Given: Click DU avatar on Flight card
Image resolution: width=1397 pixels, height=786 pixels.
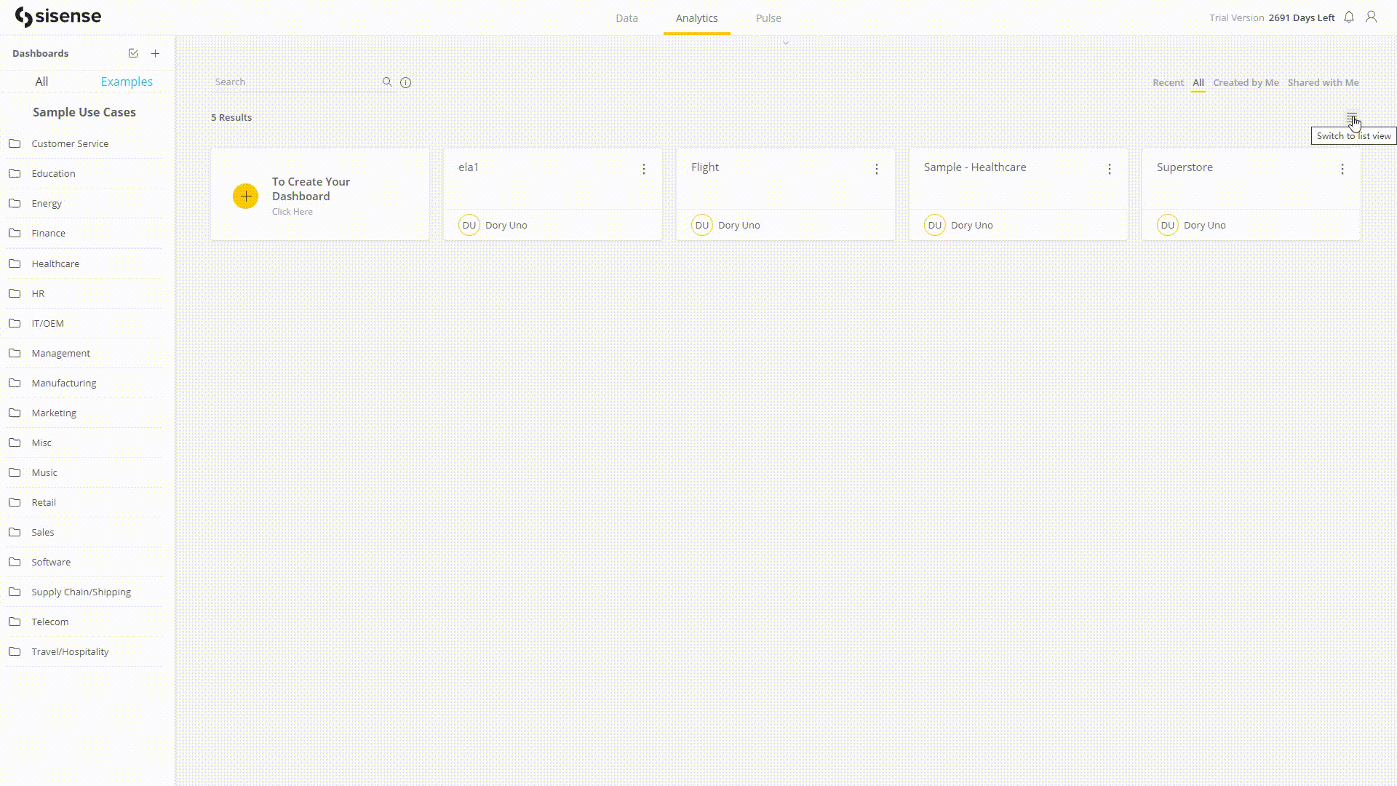Looking at the screenshot, I should pyautogui.click(x=702, y=225).
